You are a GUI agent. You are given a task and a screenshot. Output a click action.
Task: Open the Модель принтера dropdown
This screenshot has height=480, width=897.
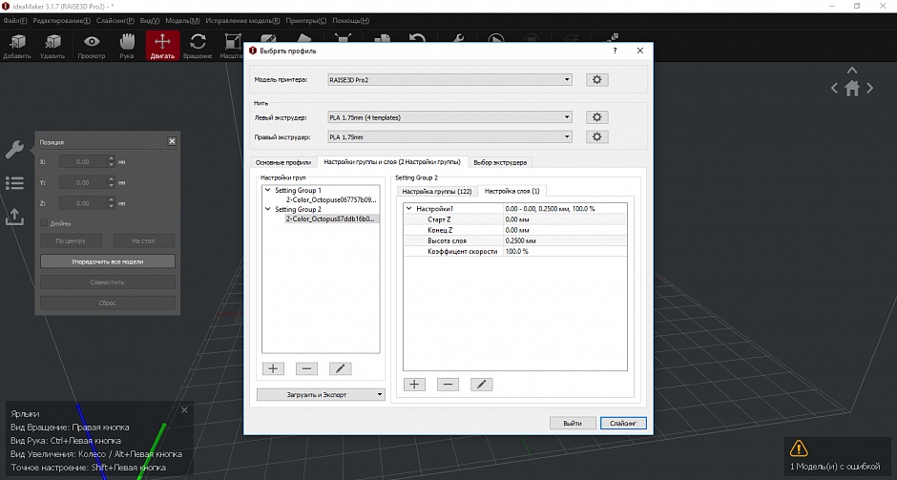click(448, 80)
